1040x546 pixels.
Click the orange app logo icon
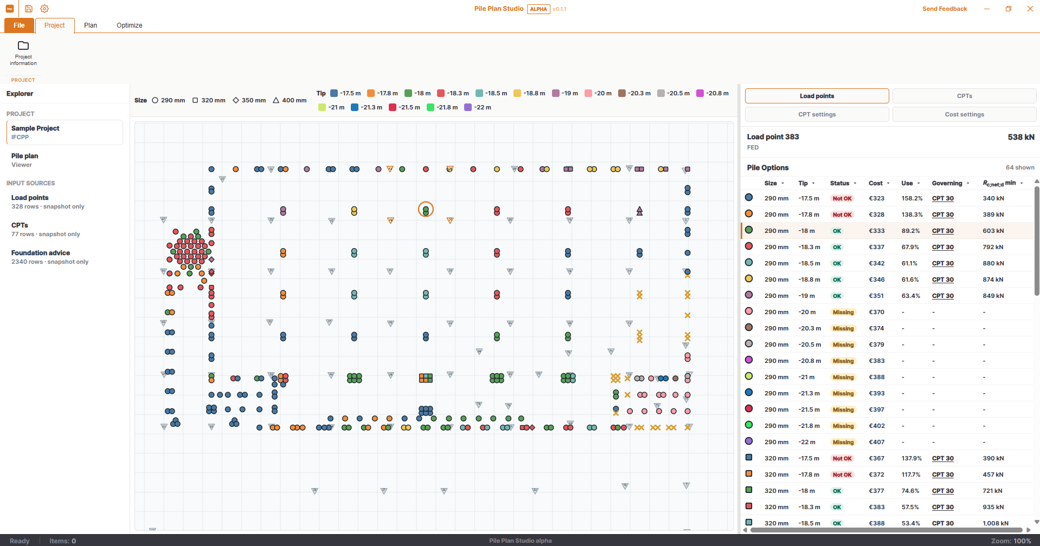(10, 9)
